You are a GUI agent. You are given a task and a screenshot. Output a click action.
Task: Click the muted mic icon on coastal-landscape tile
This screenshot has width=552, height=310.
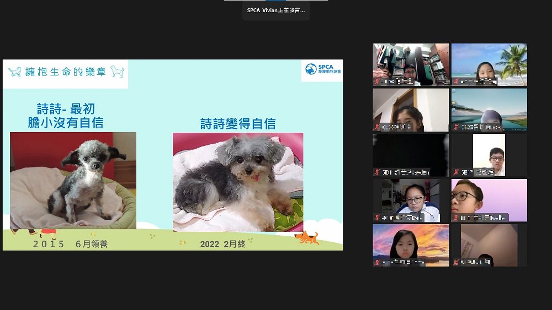tap(456, 127)
